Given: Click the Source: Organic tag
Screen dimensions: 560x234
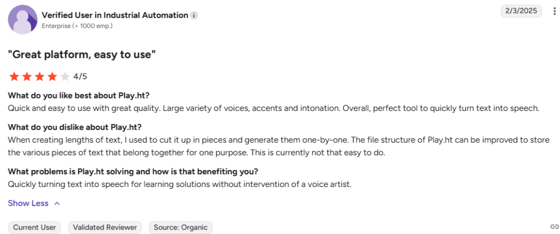Looking at the screenshot, I should (180, 227).
